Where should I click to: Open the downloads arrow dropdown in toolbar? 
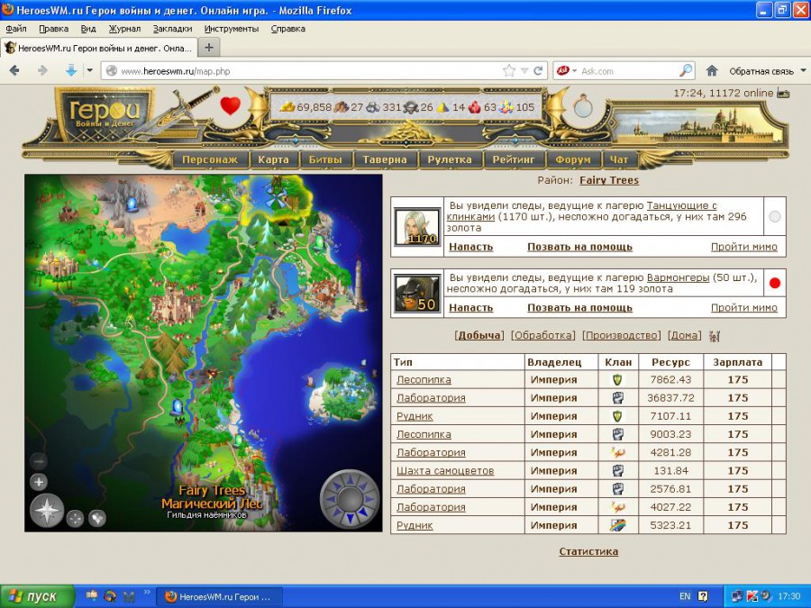[x=89, y=70]
